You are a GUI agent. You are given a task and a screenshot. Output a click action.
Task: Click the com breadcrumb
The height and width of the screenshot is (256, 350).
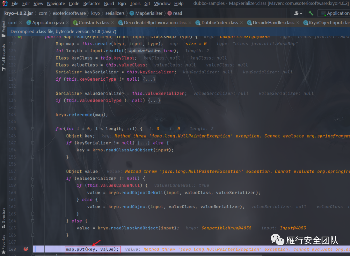pos(43,13)
